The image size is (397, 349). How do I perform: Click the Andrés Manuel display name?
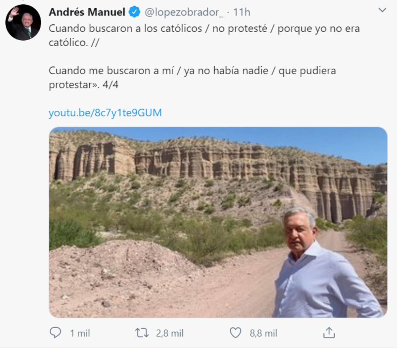click(87, 12)
